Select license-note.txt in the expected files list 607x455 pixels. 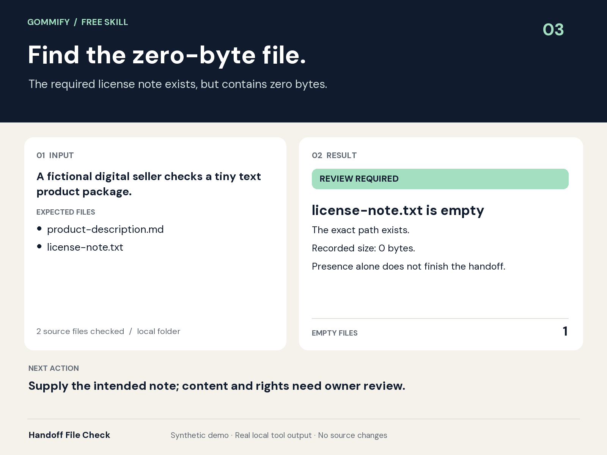pyautogui.click(x=85, y=247)
